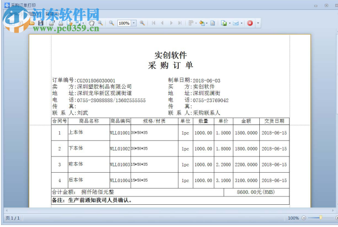Click product name 后本体
The height and width of the screenshot is (227, 338).
click(75, 180)
